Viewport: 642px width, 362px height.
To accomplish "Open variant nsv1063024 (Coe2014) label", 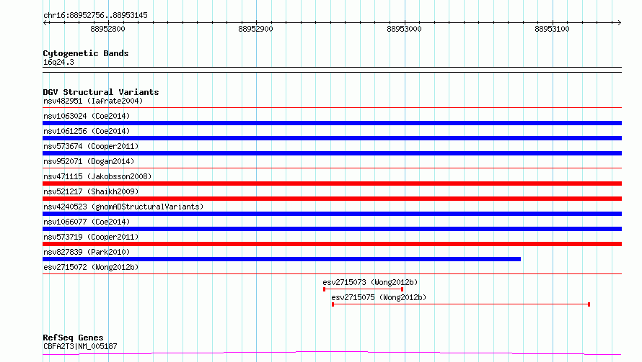I will [87, 116].
